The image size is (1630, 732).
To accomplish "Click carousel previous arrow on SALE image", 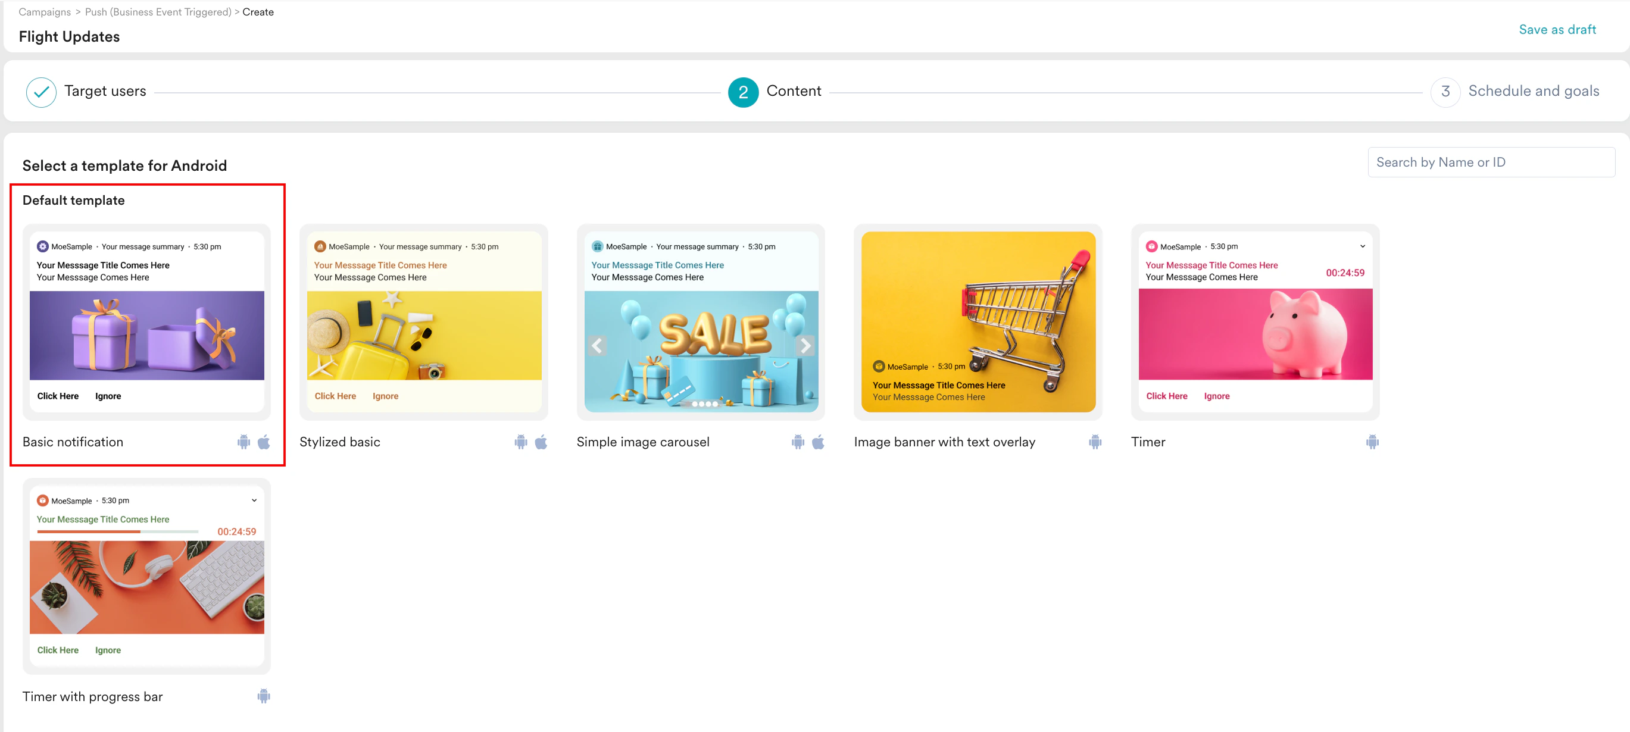I will (x=597, y=345).
